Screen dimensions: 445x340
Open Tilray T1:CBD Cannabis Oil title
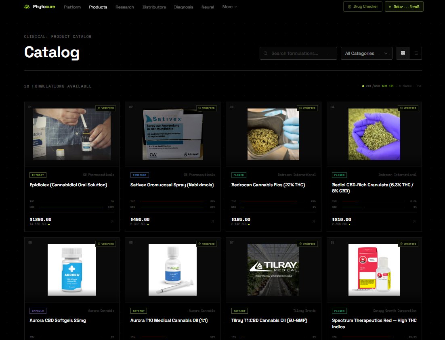(269, 320)
